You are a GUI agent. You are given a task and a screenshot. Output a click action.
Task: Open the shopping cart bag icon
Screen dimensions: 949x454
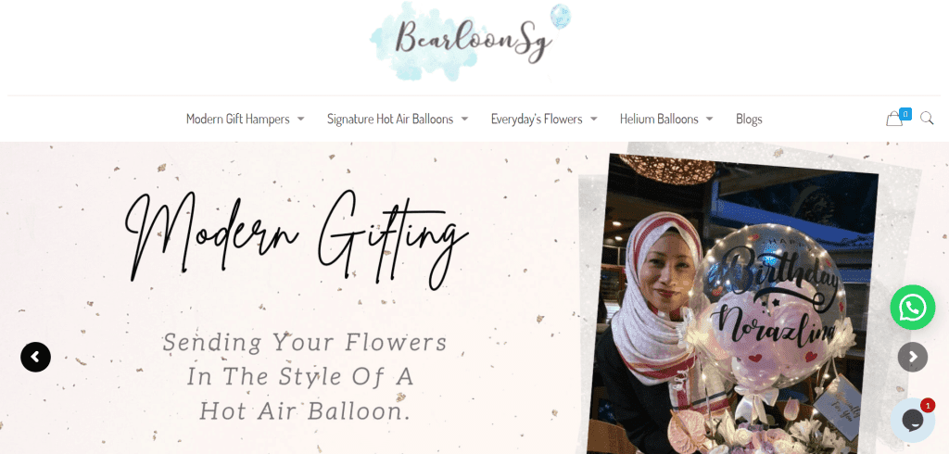894,119
